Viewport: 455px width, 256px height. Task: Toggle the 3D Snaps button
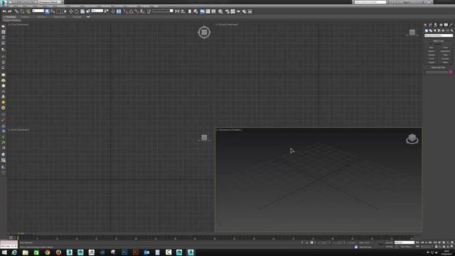click(x=125, y=11)
